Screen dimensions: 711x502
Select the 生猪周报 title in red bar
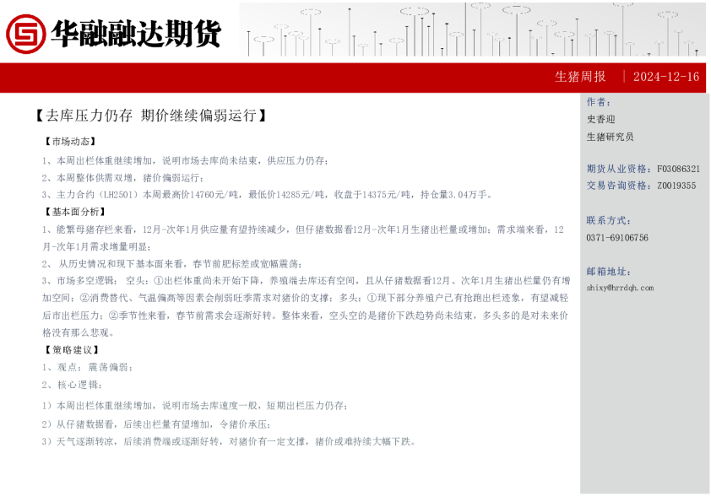point(580,77)
